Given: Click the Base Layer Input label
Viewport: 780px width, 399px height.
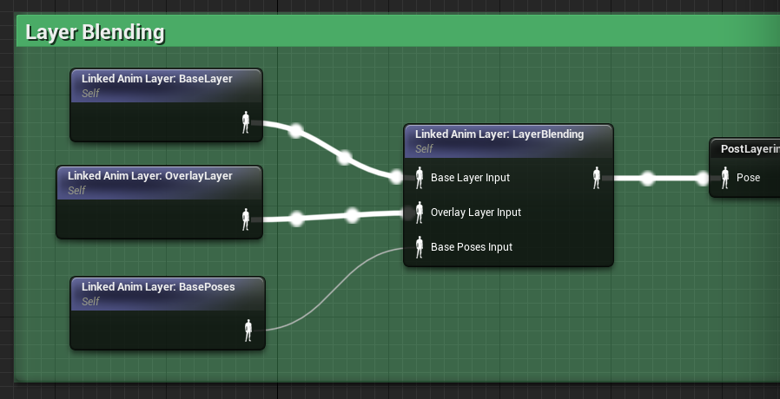Looking at the screenshot, I should 470,178.
